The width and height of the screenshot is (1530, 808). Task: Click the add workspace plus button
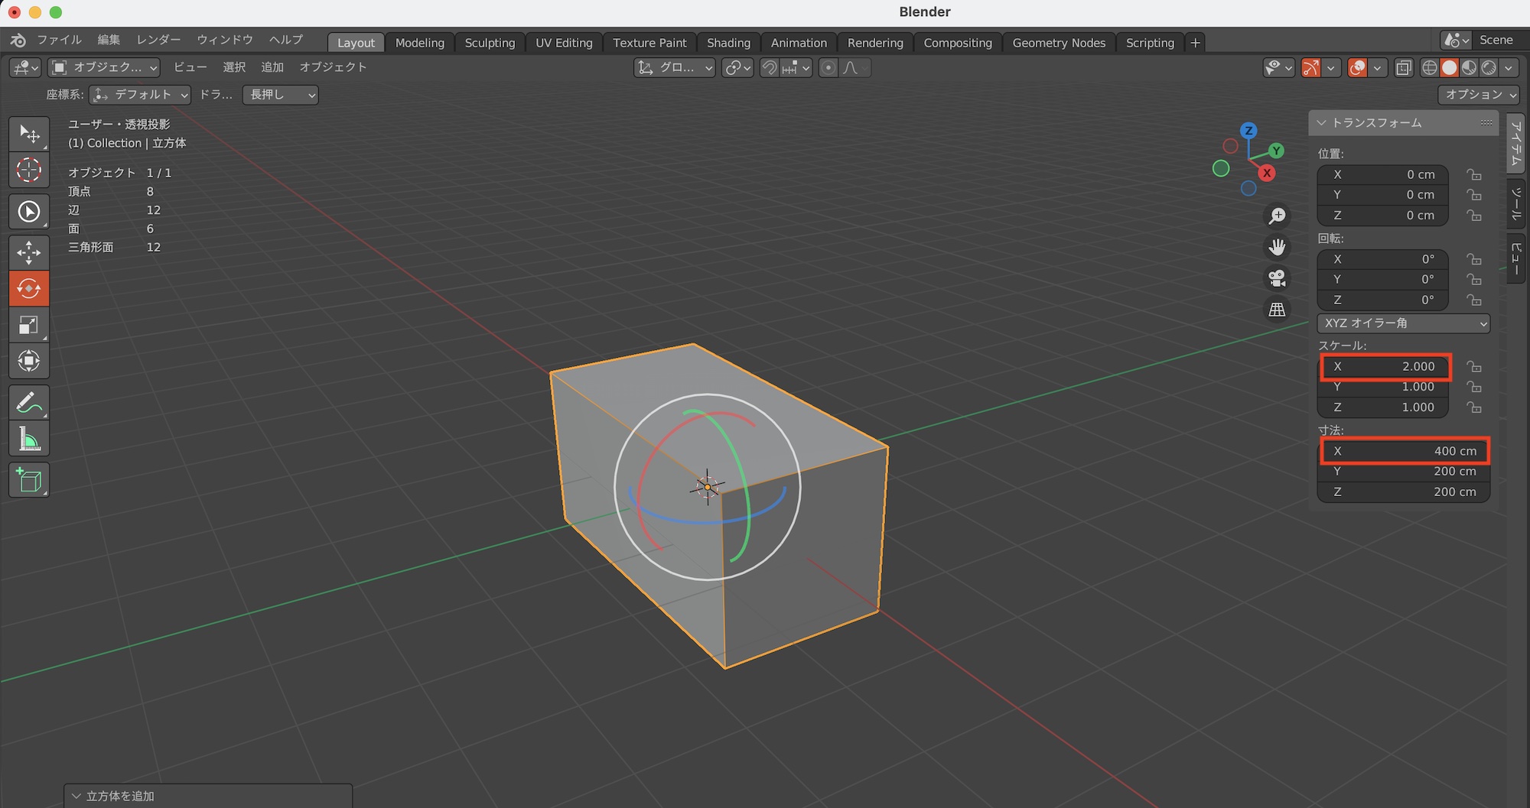[1195, 43]
